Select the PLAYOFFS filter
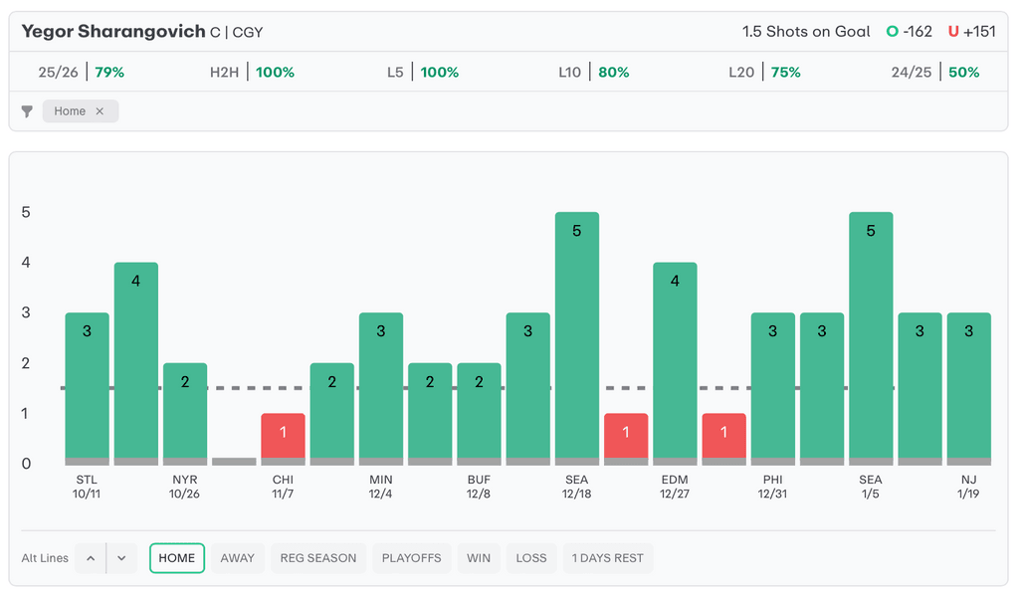 412,558
